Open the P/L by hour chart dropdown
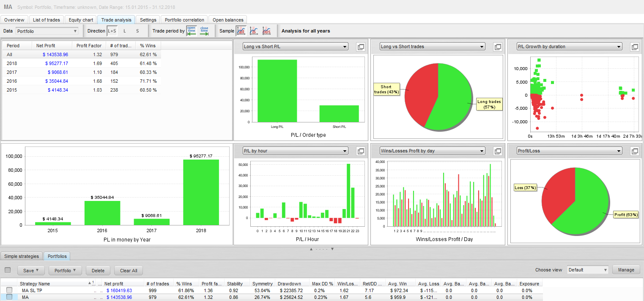The image size is (644, 301). coord(295,151)
